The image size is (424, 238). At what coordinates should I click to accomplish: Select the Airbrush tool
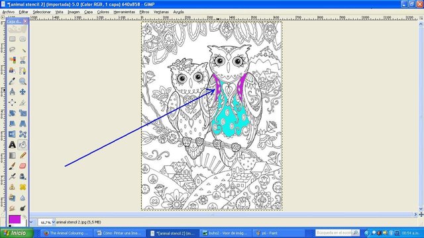click(x=12, y=177)
